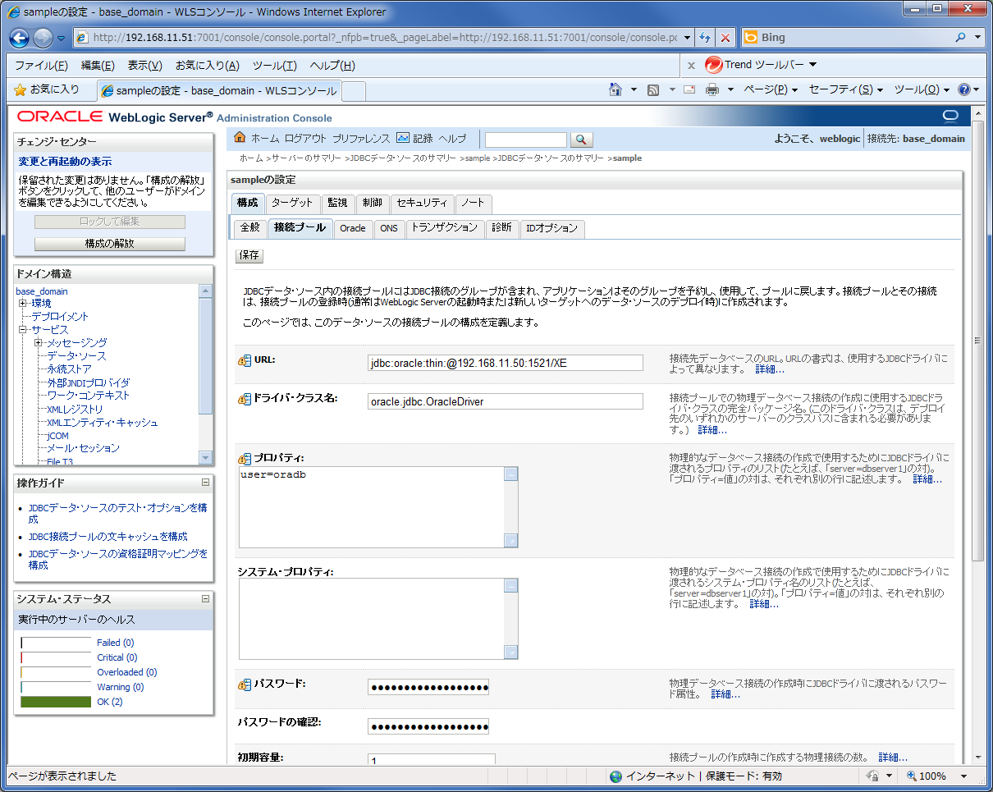Image resolution: width=993 pixels, height=792 pixels.
Task: Click the blue IE Help question icon
Action: coord(963,89)
